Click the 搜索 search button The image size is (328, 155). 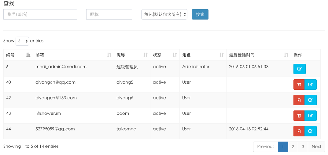tap(200, 14)
